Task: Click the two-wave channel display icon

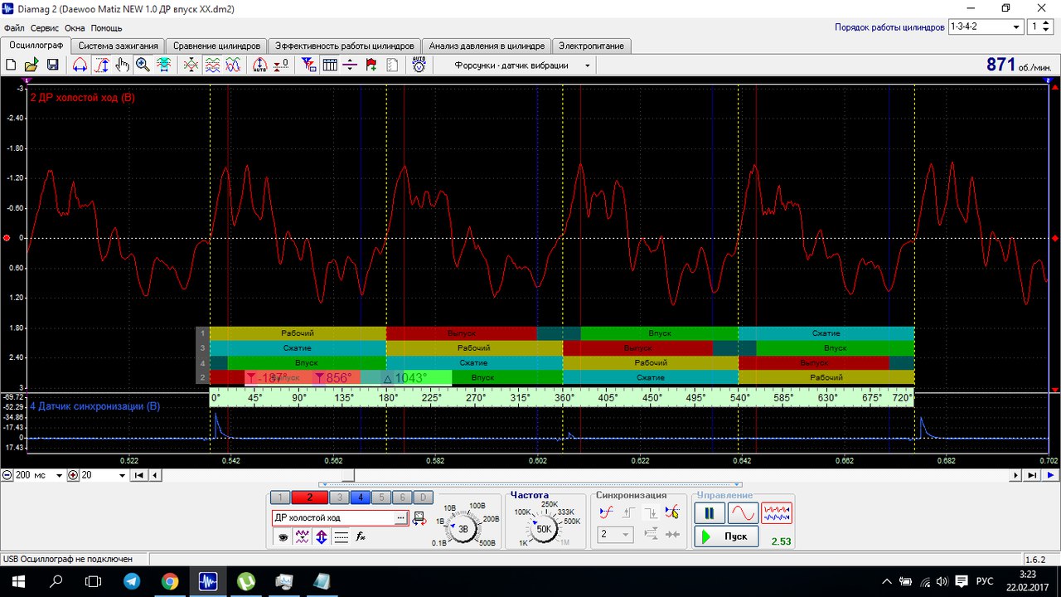Action: 302,537
